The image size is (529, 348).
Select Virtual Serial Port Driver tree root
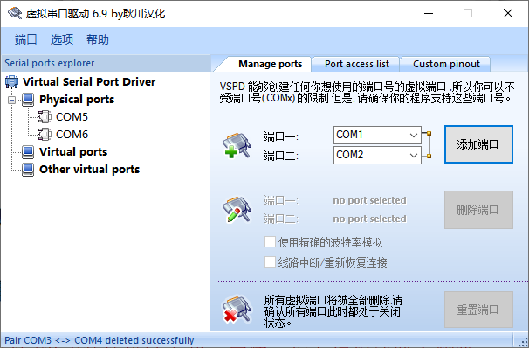click(x=89, y=82)
